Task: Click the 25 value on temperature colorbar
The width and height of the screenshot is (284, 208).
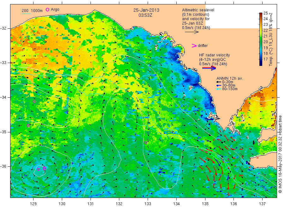Action: click(265, 13)
